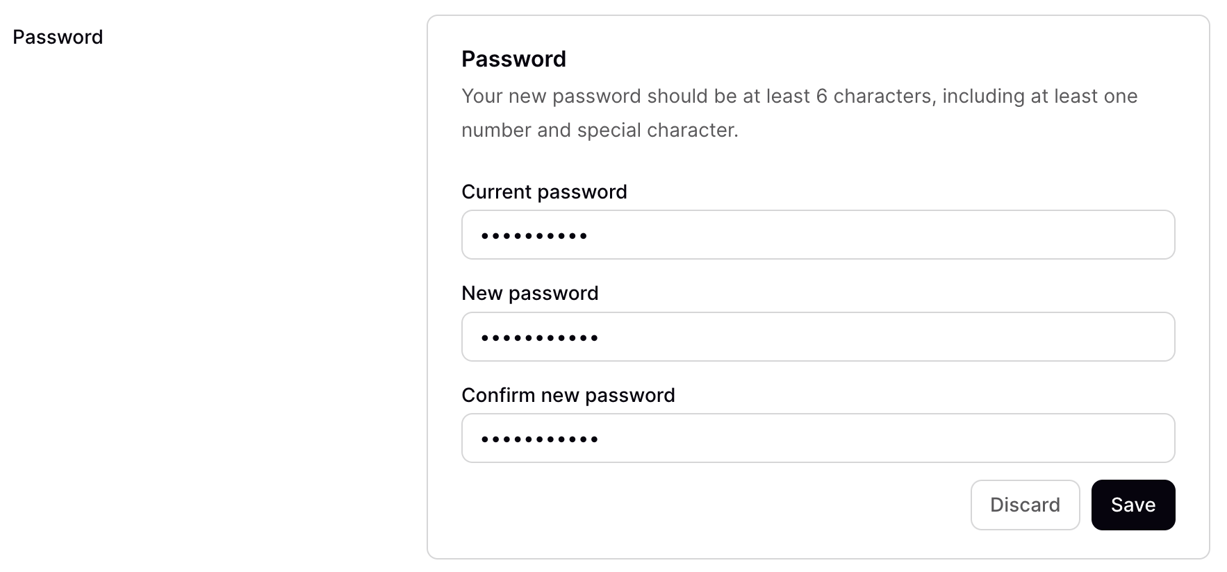Click the "number and special character" text line

pos(600,130)
